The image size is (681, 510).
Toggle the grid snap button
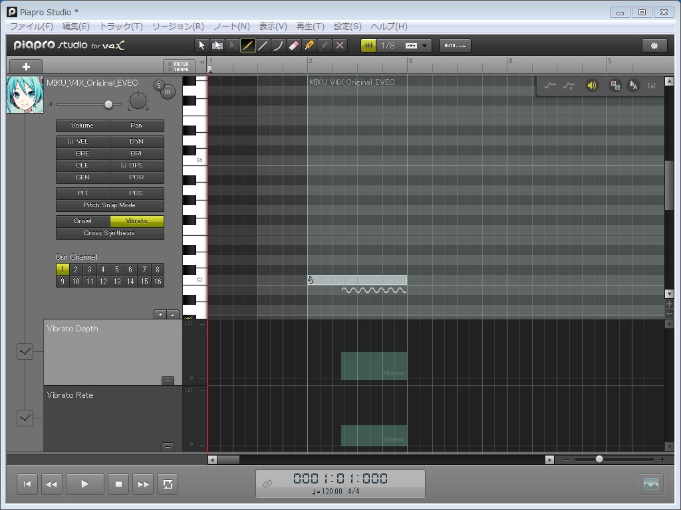tap(368, 45)
